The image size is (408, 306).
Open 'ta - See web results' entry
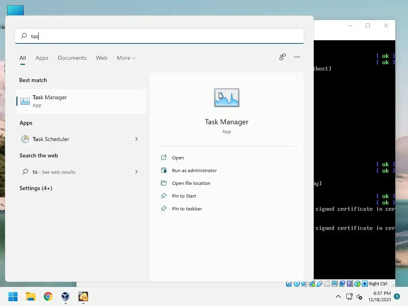tap(81, 172)
